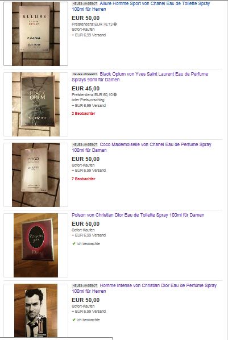This screenshot has height=340, width=228.
Task: Click the Dior Homme Intense thumbnail photo
Action: tap(36, 310)
